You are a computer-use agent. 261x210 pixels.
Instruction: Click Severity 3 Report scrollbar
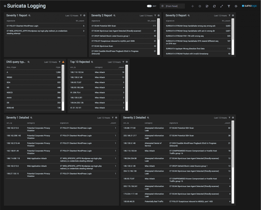point(233,37)
